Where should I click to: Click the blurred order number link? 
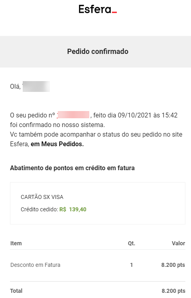click(x=73, y=115)
